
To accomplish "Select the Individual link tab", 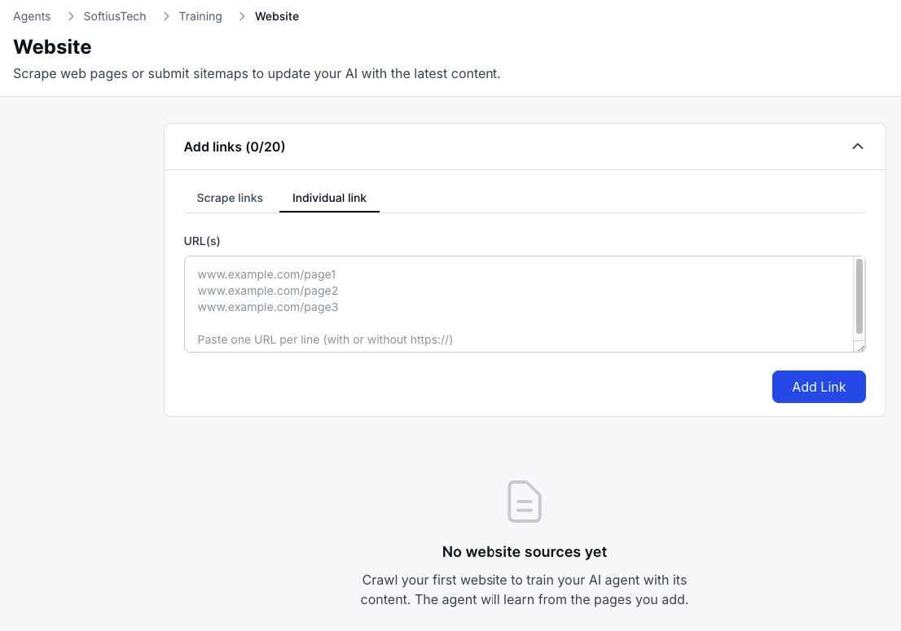I will point(329,198).
